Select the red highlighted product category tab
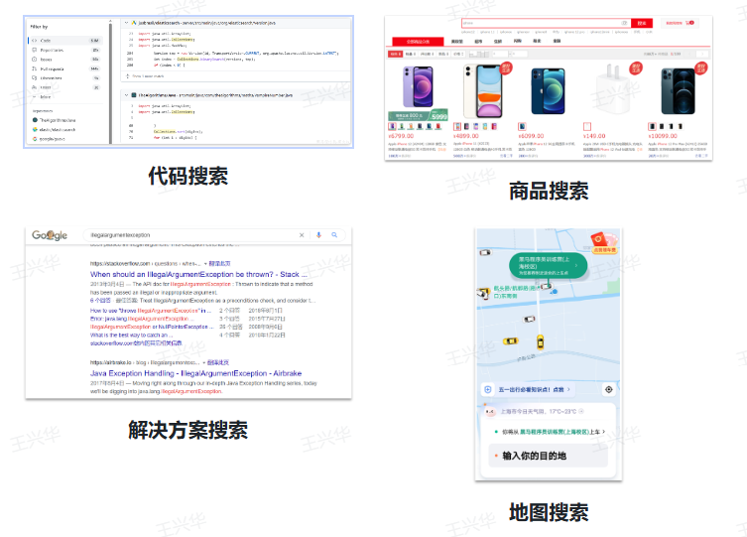The height and width of the screenshot is (537, 747). click(418, 42)
